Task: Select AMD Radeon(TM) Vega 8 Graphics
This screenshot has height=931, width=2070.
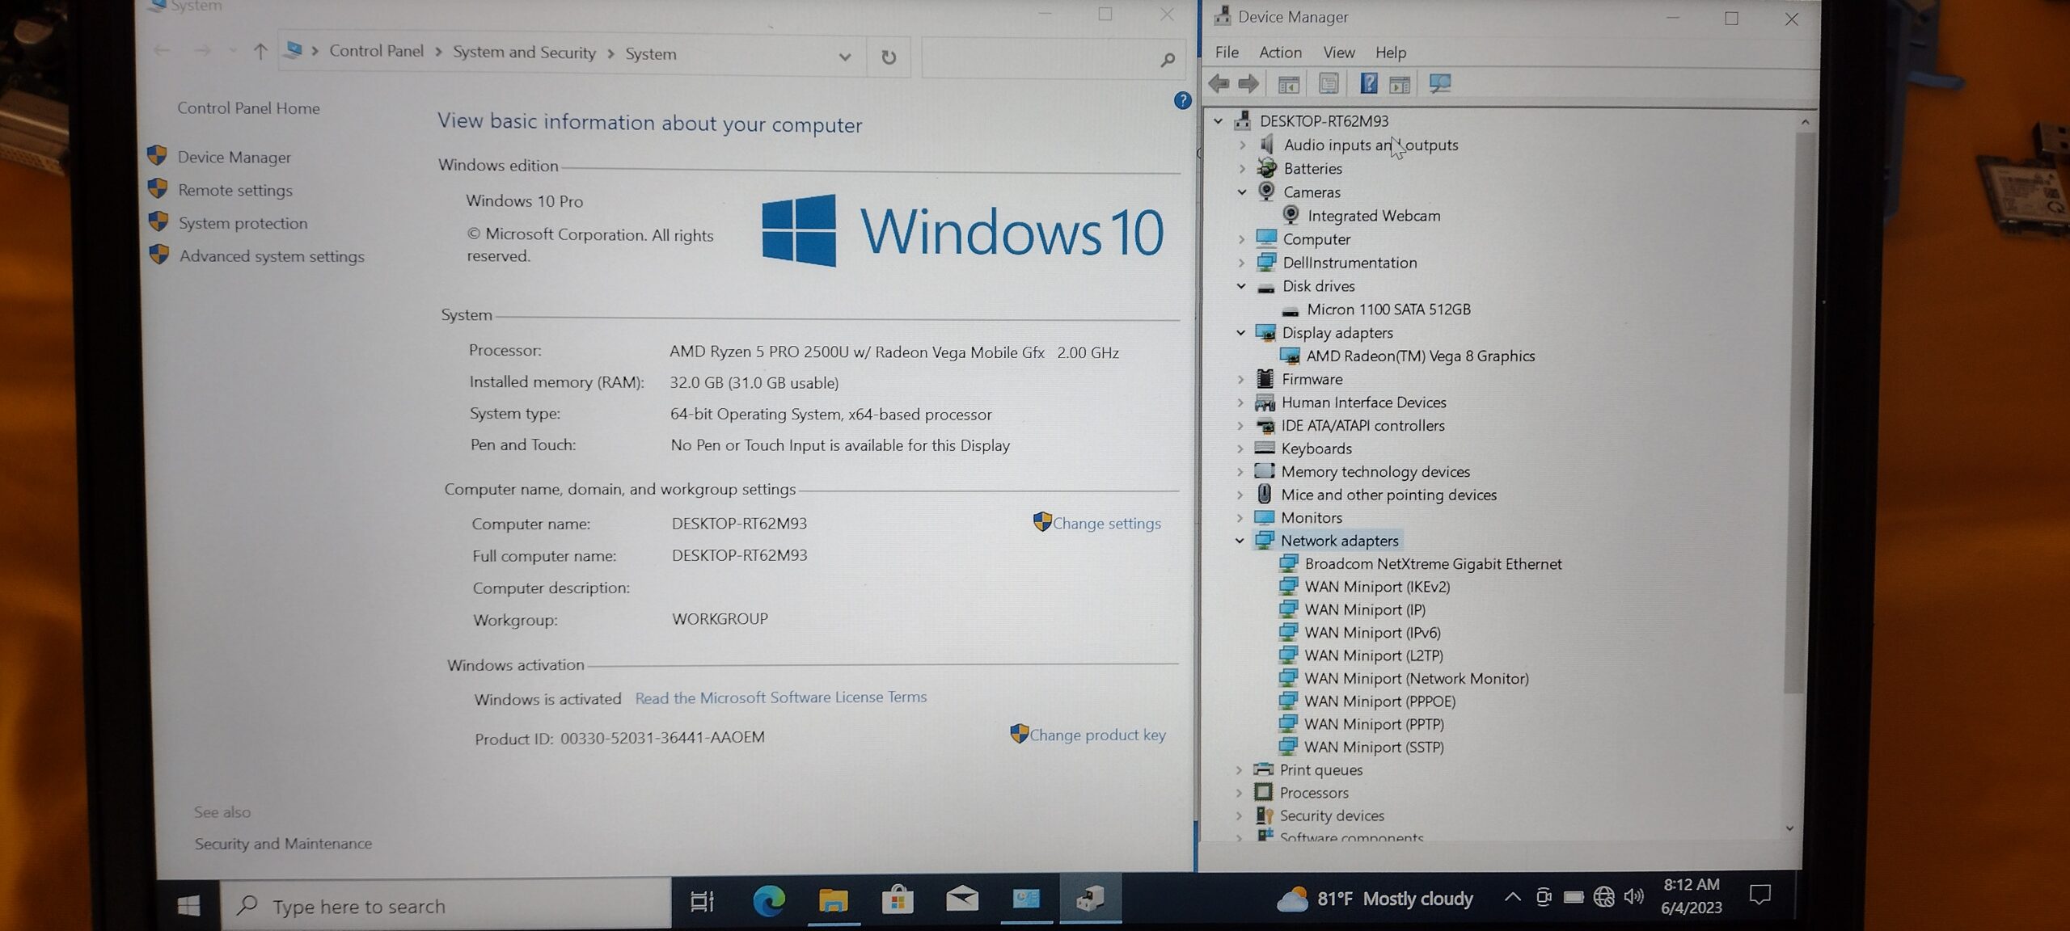Action: 1420,356
